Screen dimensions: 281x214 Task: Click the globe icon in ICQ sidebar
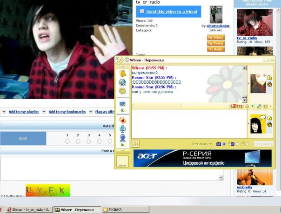click(123, 82)
